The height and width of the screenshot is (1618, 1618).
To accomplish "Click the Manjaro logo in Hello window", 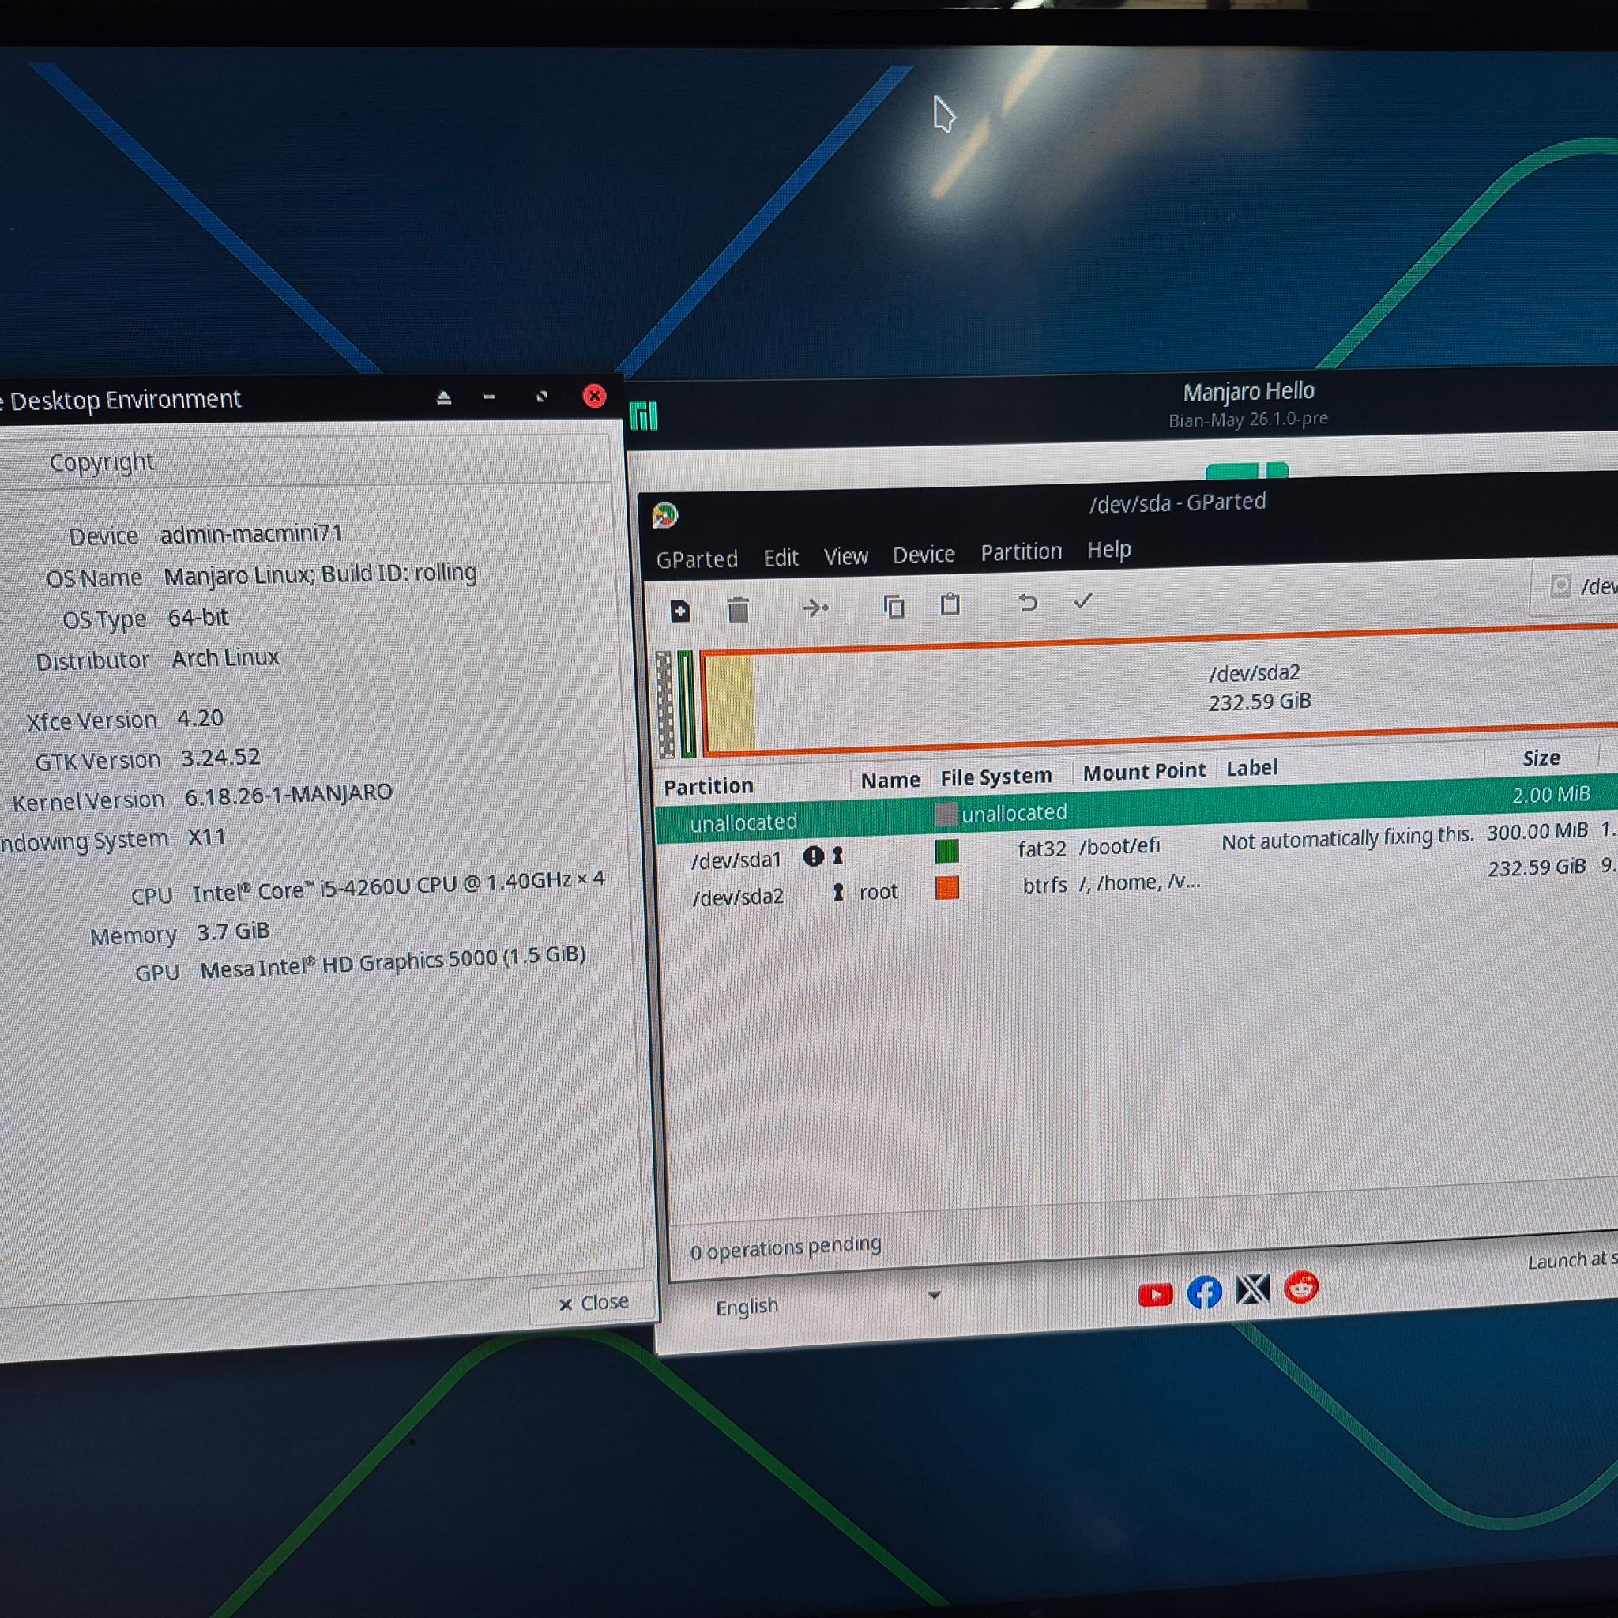I will [x=643, y=416].
